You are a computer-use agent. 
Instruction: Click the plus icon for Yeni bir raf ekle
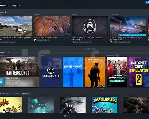point(83,49)
